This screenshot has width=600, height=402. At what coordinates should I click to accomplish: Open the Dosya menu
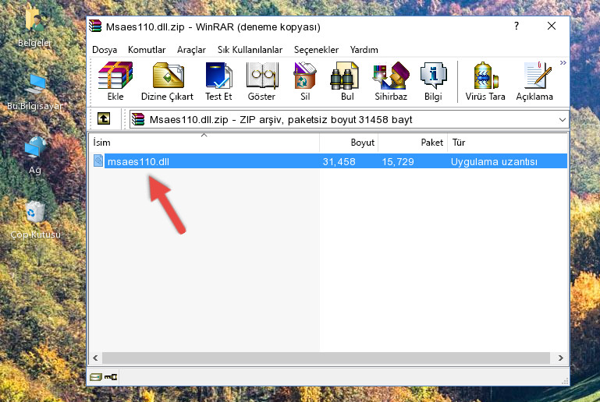pos(105,50)
